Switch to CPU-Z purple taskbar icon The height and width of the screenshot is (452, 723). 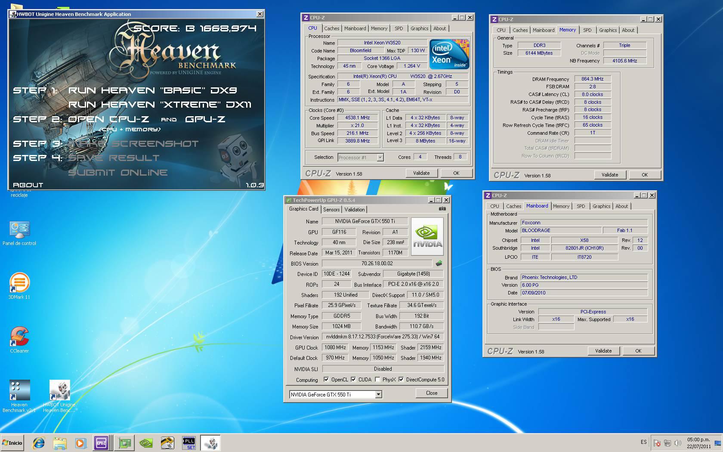click(101, 443)
